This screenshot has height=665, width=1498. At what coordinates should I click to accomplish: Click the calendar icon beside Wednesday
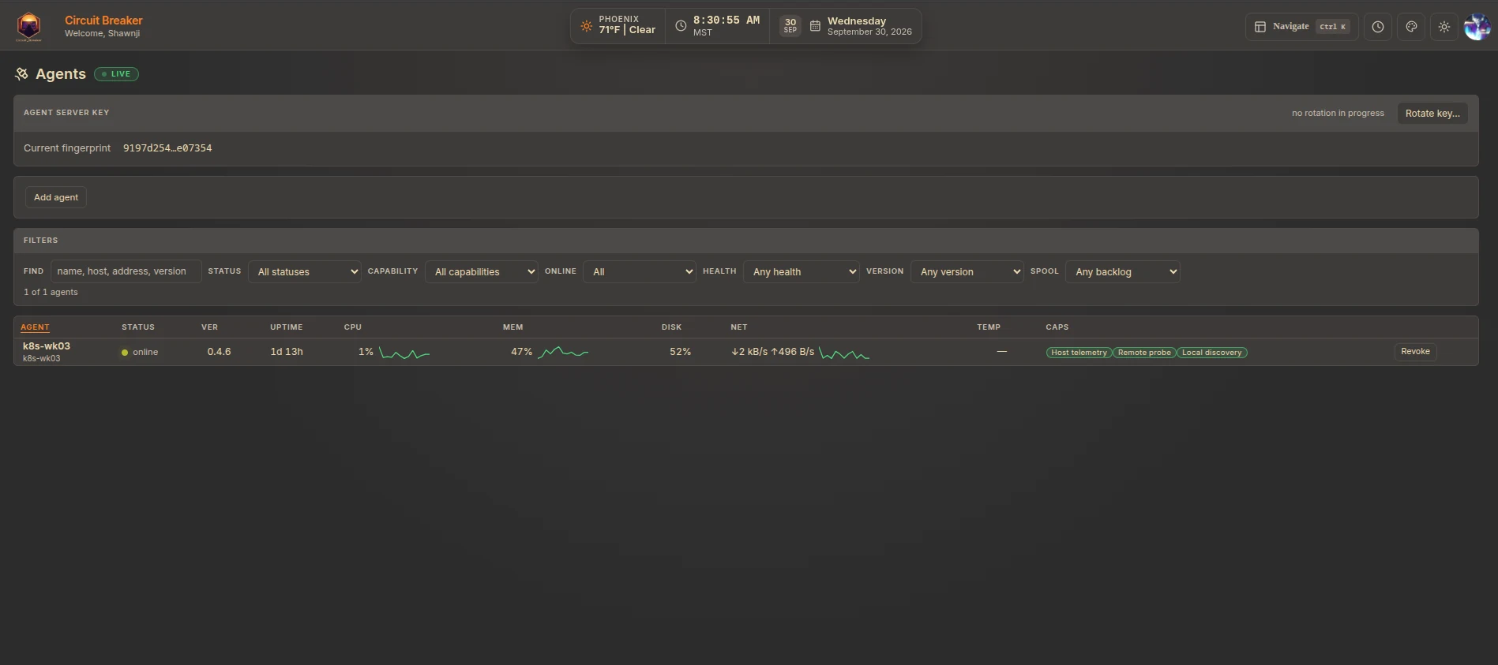(x=815, y=26)
